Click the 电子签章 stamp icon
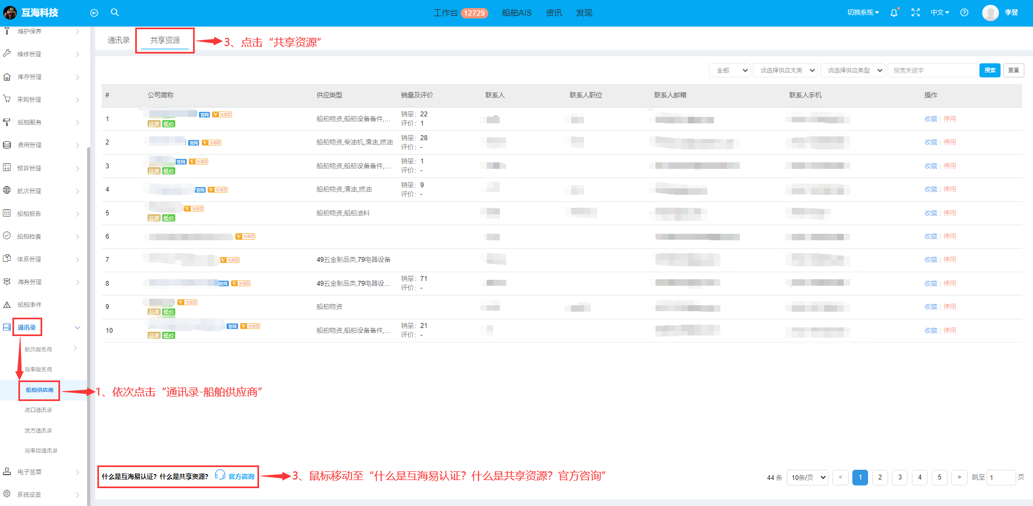The height and width of the screenshot is (506, 1033). click(x=7, y=471)
